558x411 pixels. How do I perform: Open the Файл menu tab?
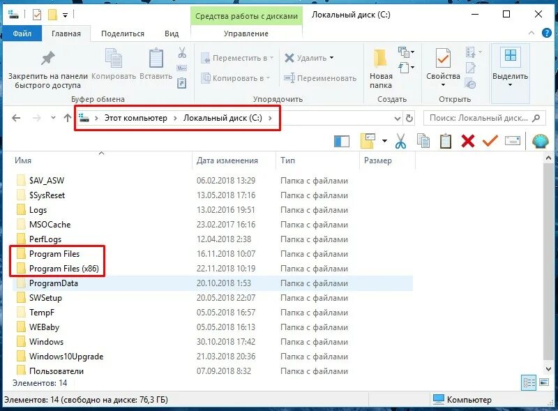(x=22, y=33)
